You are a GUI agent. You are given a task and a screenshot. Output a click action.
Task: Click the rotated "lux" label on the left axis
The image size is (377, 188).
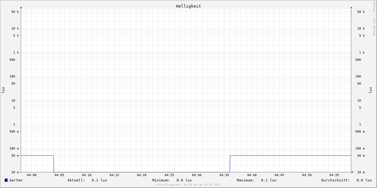click(3, 90)
